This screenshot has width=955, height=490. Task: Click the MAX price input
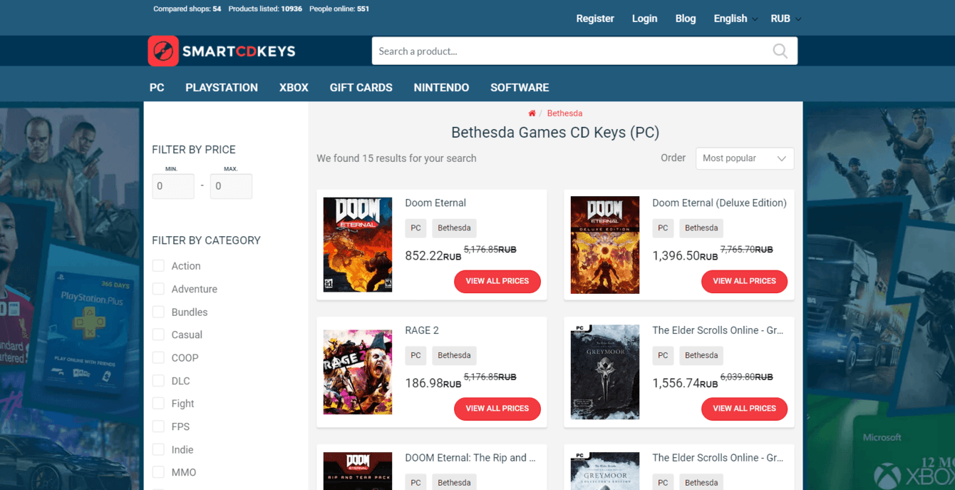pos(231,186)
